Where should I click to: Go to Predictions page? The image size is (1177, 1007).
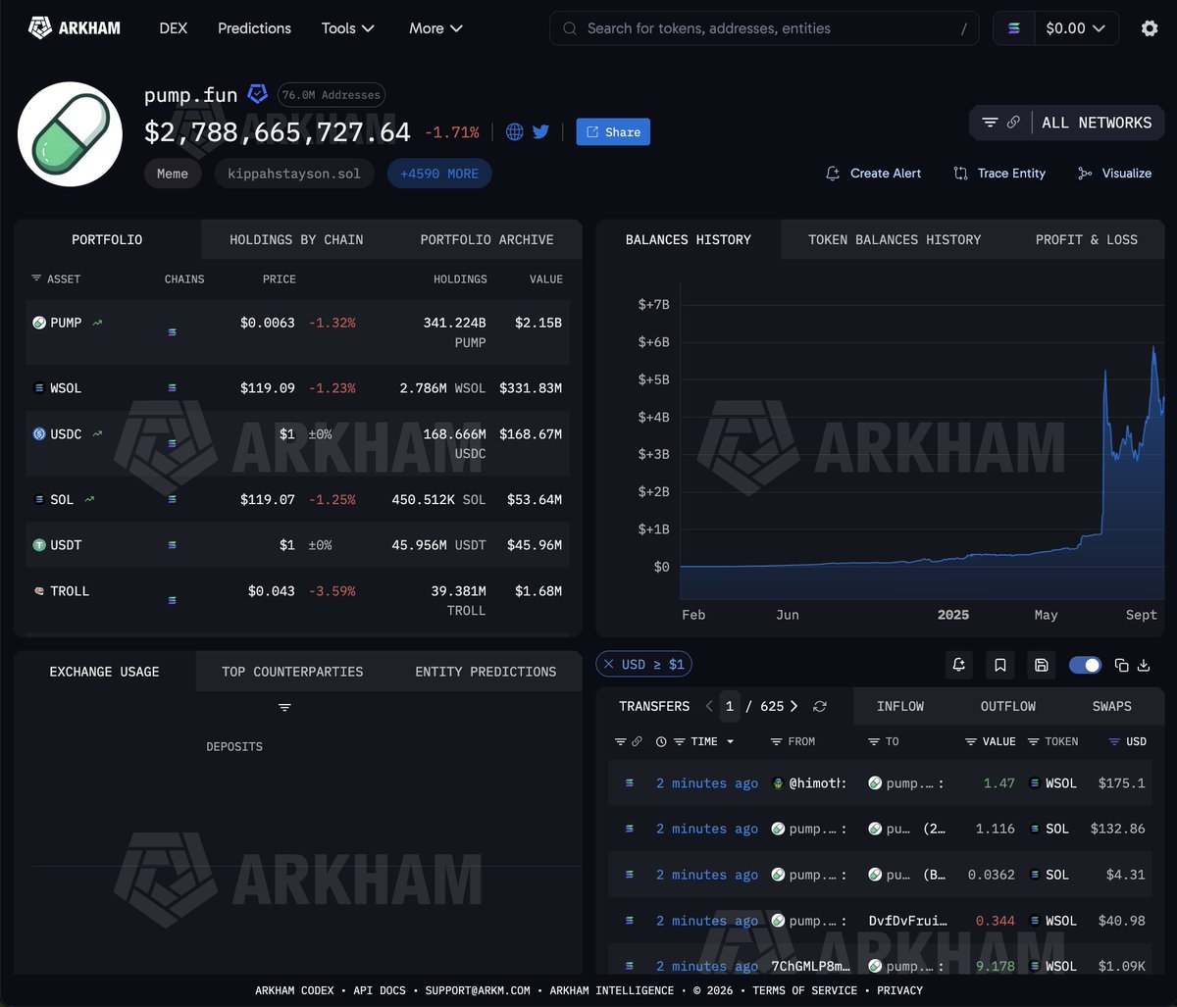pos(254,28)
